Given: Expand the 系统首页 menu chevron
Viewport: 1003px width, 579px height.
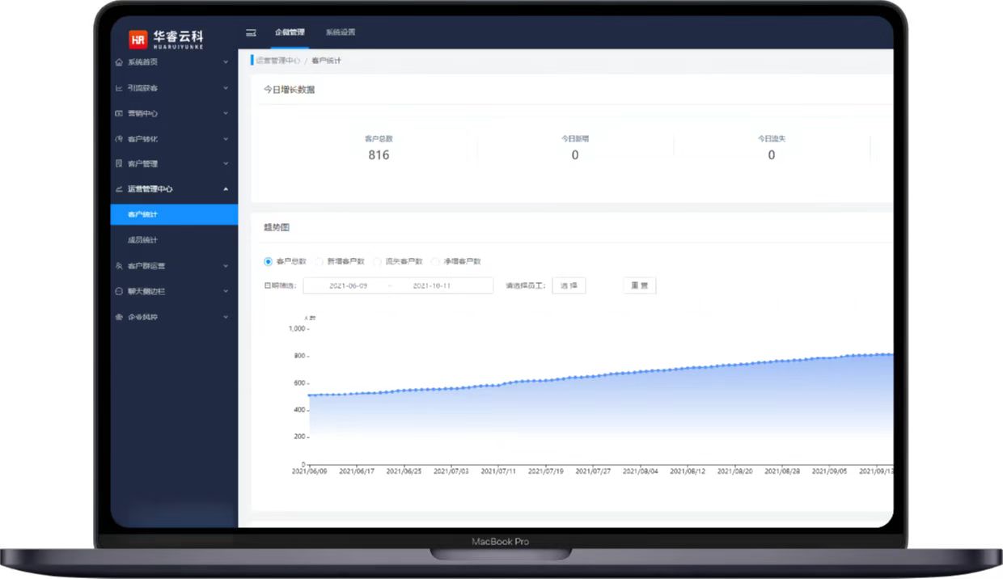Looking at the screenshot, I should point(226,62).
